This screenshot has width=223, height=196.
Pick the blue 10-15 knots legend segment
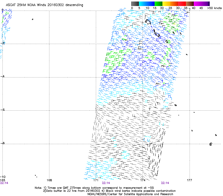pyautogui.click(x=151, y=4)
